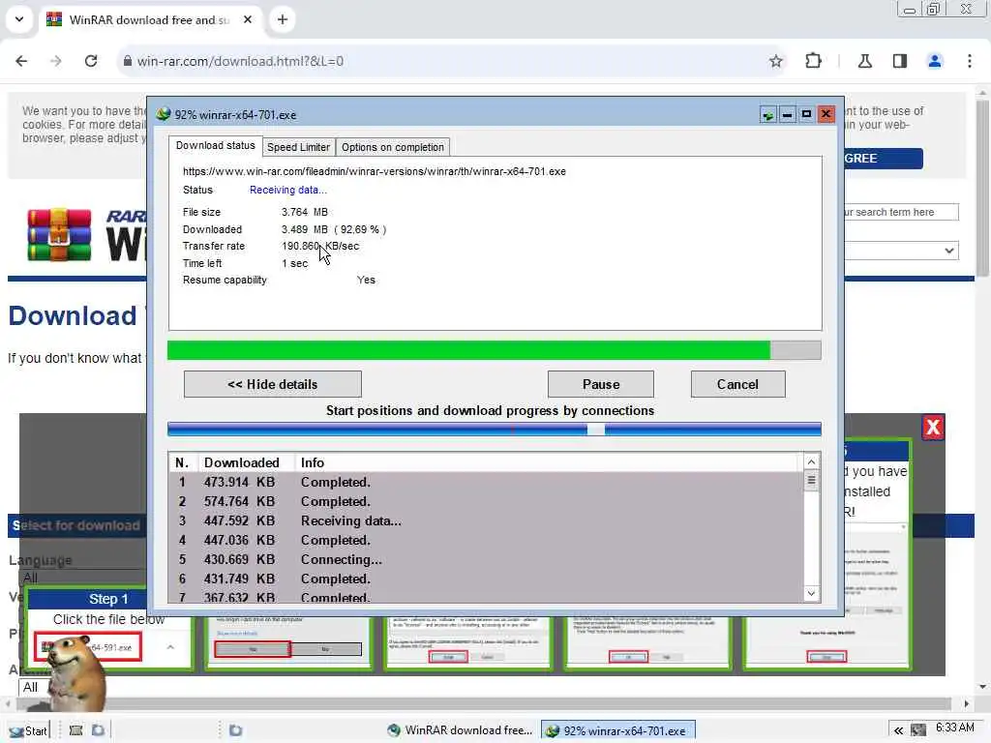Image resolution: width=991 pixels, height=743 pixels.
Task: Click the third install step thumbnail
Action: [468, 642]
